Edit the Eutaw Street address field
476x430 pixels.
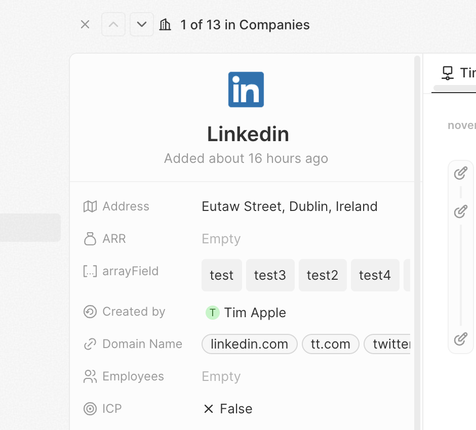coord(289,206)
